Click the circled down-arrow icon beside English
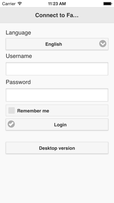114x203 pixels. tap(103, 44)
